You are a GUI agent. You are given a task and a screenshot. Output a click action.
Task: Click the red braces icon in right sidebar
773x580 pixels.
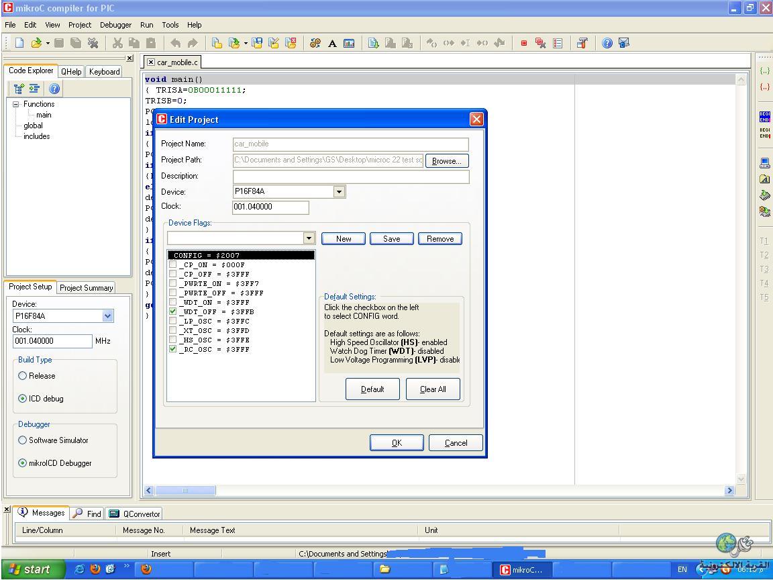click(x=765, y=87)
